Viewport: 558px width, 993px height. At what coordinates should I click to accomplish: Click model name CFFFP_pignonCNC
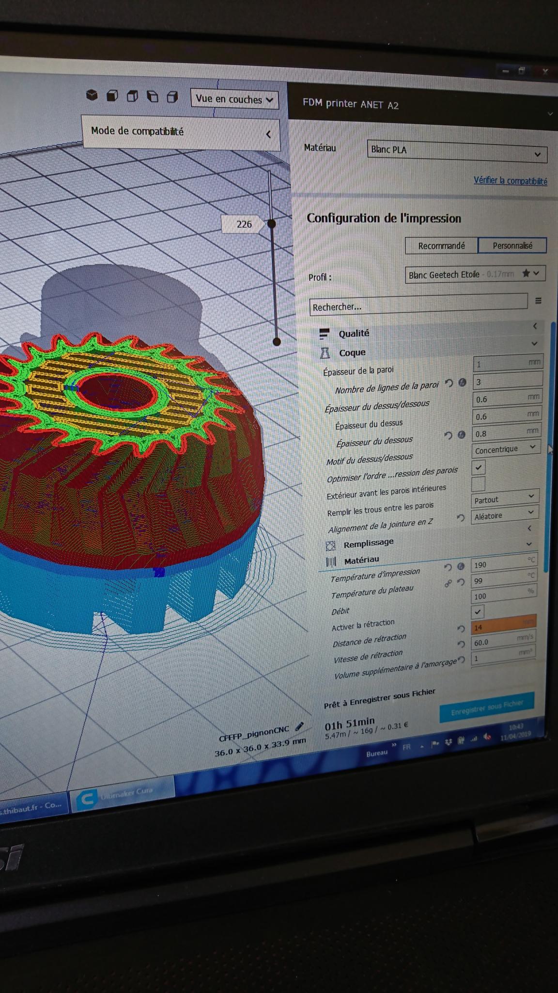(254, 733)
